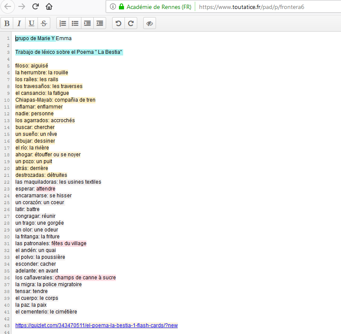This screenshot has width=341, height=334.
Task: Insert an ordered numbered list
Action: point(63,23)
